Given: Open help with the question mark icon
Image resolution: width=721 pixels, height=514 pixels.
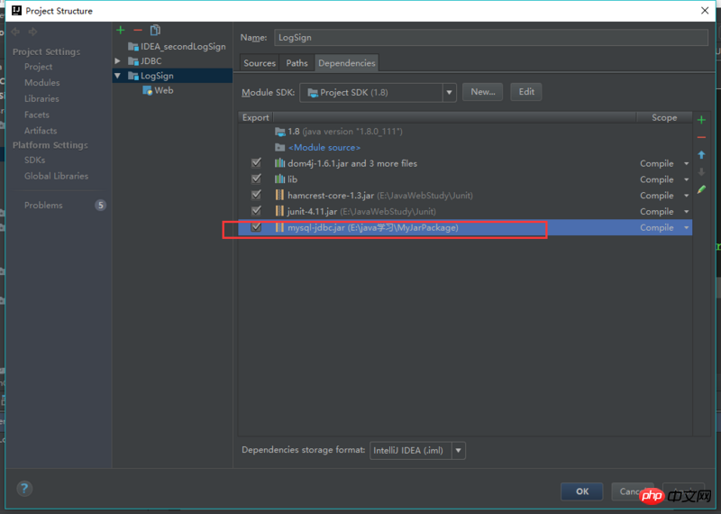Looking at the screenshot, I should coord(24,488).
